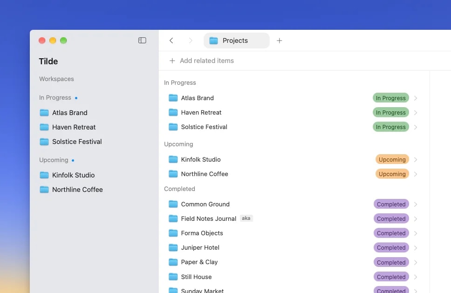This screenshot has height=293, width=451.
Task: Click the Field Notes Journal folder icon
Action: (x=173, y=218)
